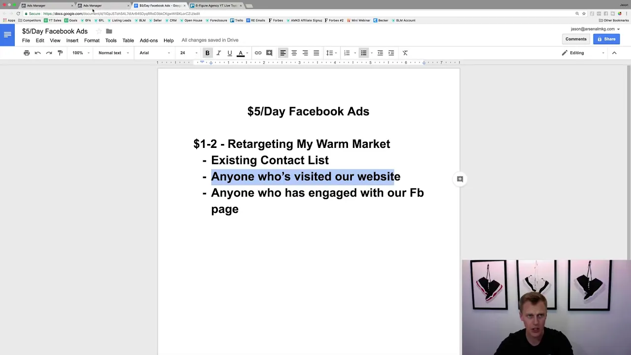Image resolution: width=631 pixels, height=355 pixels.
Task: Click the Comments button
Action: click(576, 39)
